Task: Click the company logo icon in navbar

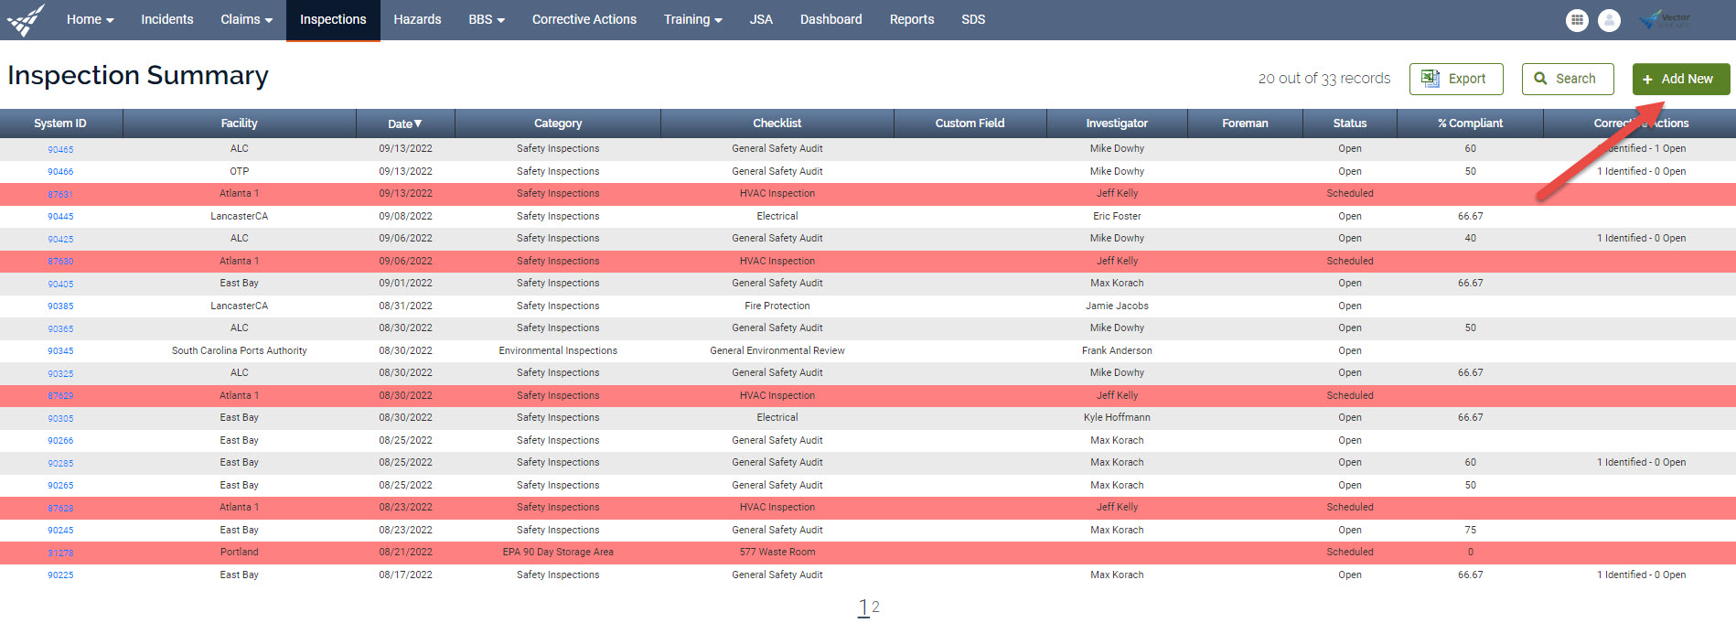Action: (26, 19)
